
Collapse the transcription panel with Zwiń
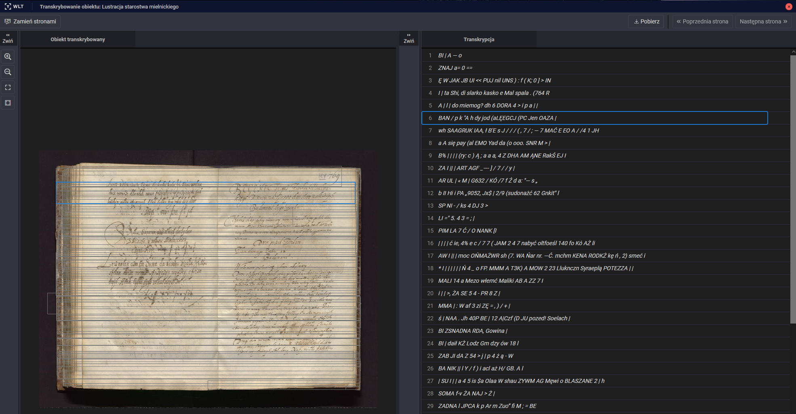coord(409,38)
